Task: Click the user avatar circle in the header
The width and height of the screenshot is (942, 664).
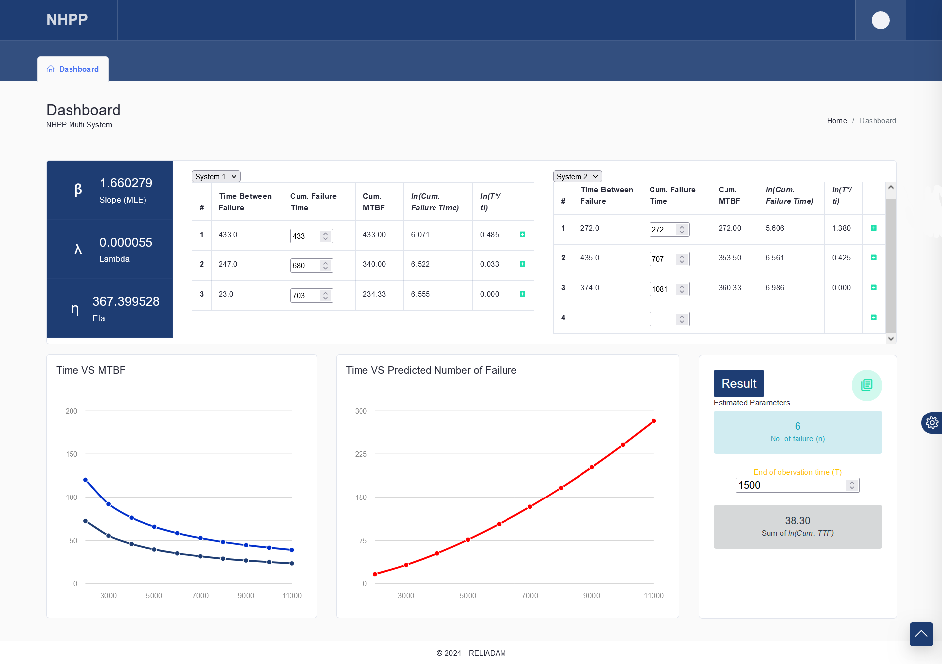Action: (x=880, y=20)
